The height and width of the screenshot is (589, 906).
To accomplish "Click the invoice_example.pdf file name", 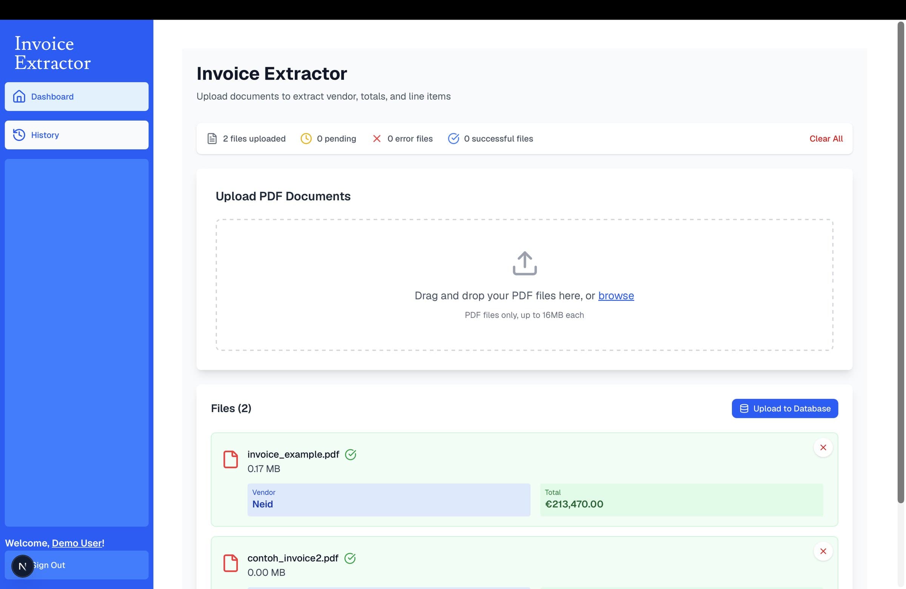I will 293,455.
